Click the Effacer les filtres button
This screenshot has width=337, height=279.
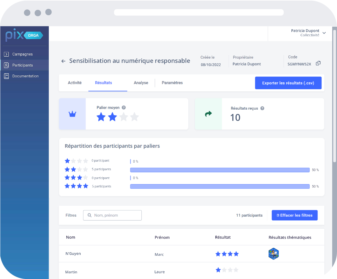click(x=294, y=215)
